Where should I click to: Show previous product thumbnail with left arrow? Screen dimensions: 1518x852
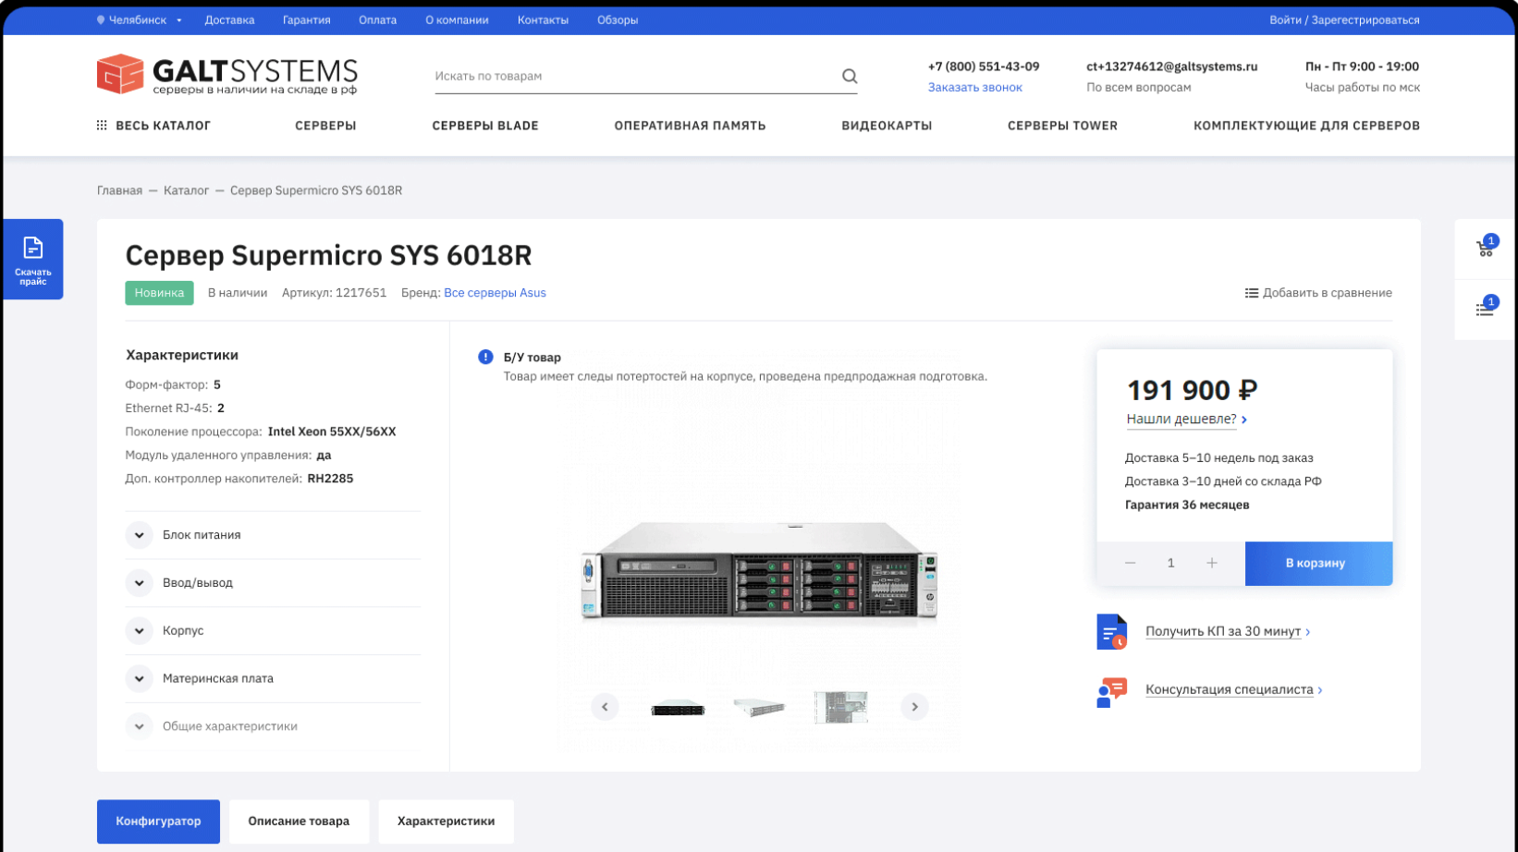click(605, 707)
